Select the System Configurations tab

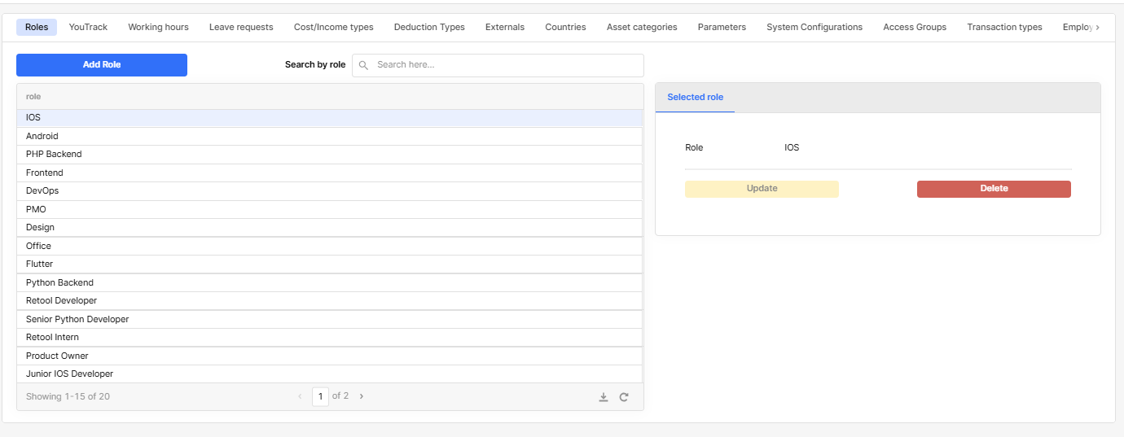click(814, 27)
